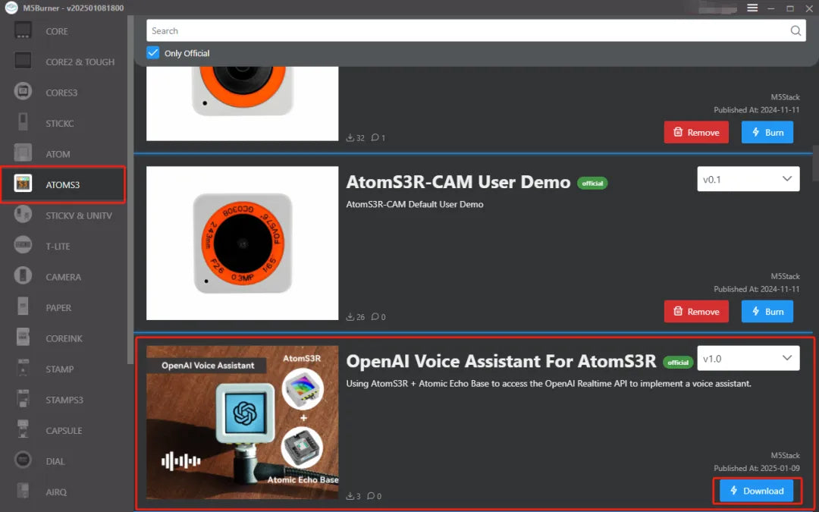Select the CAPSULE device icon
The image size is (819, 512).
tap(23, 429)
